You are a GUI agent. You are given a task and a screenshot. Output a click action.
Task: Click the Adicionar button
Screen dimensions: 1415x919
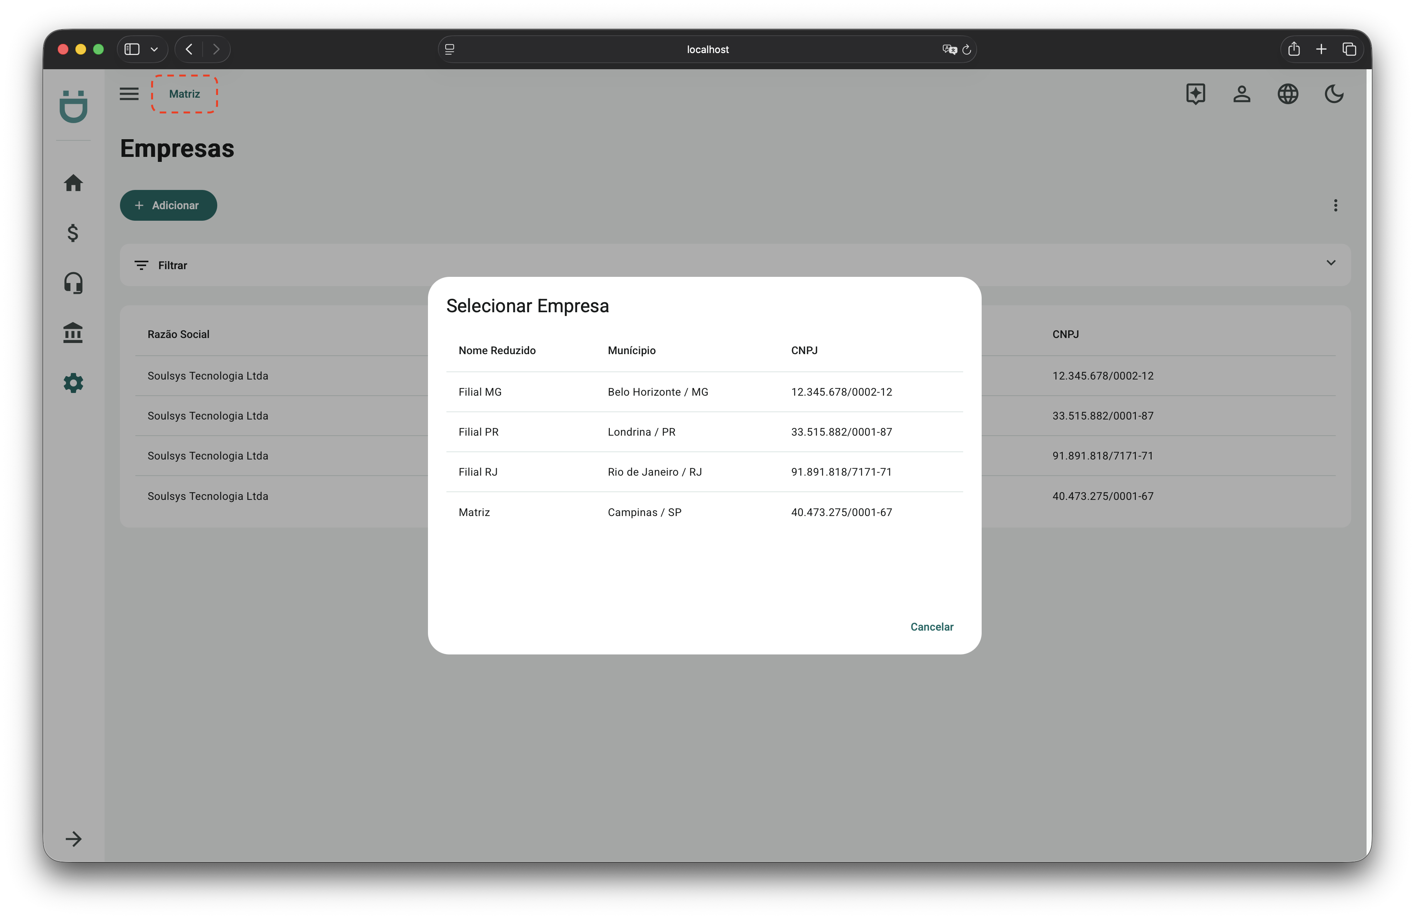[x=168, y=206]
